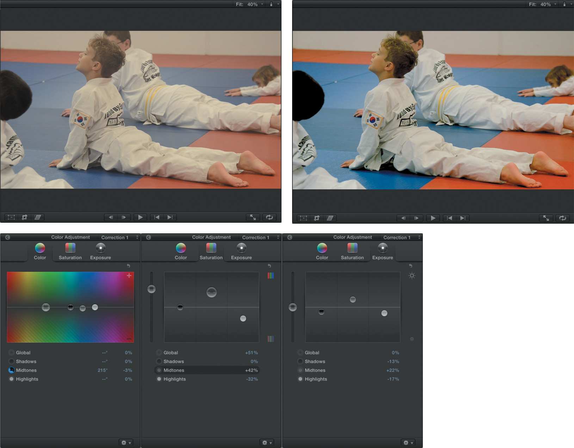Select Midtones radio in Color panel

tap(11, 370)
